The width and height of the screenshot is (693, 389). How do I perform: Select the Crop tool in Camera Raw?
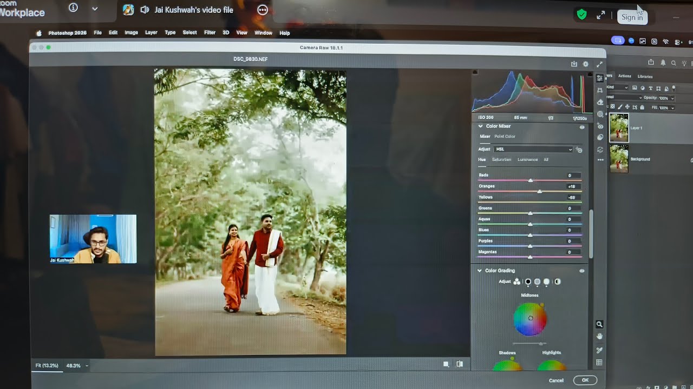pyautogui.click(x=600, y=90)
